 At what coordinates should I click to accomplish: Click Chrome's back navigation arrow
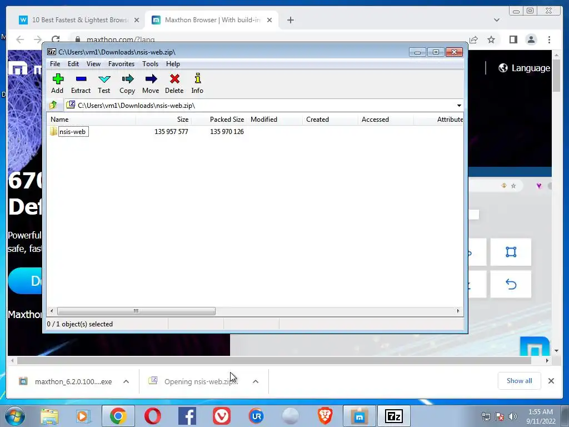[x=20, y=39]
